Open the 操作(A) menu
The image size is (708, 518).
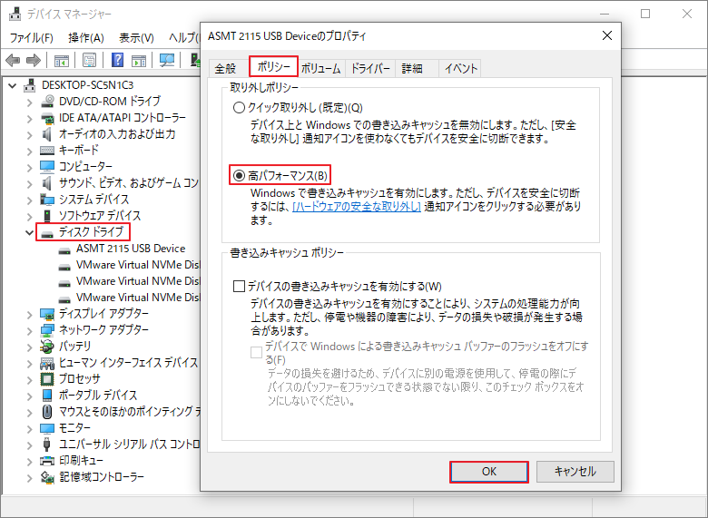point(86,37)
